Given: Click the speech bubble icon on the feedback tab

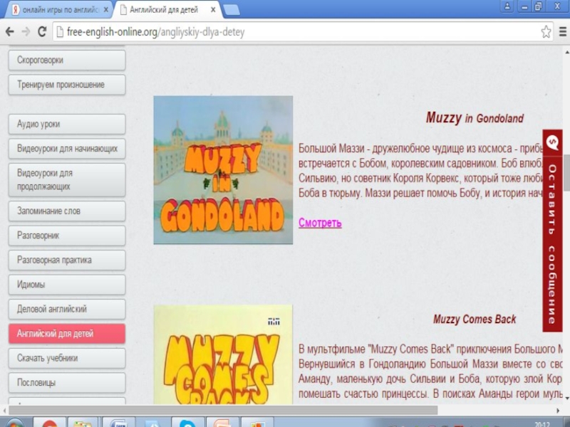Looking at the screenshot, I should click(553, 142).
